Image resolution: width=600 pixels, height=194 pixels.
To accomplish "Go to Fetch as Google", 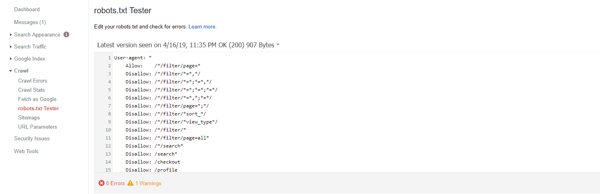I will click(x=37, y=99).
